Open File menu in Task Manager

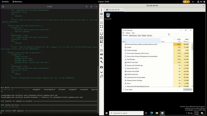(x=123, y=33)
